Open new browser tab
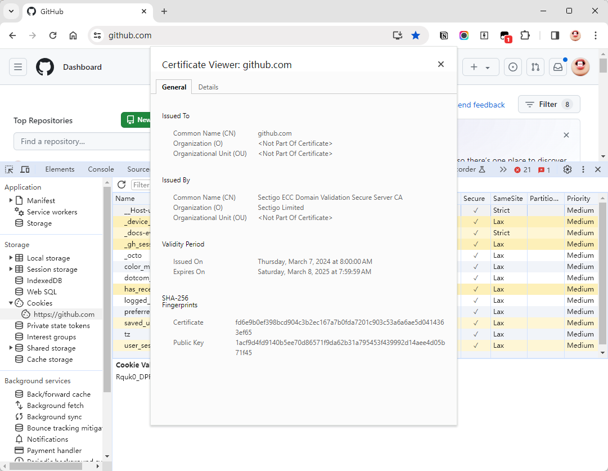608x471 pixels. tap(164, 11)
